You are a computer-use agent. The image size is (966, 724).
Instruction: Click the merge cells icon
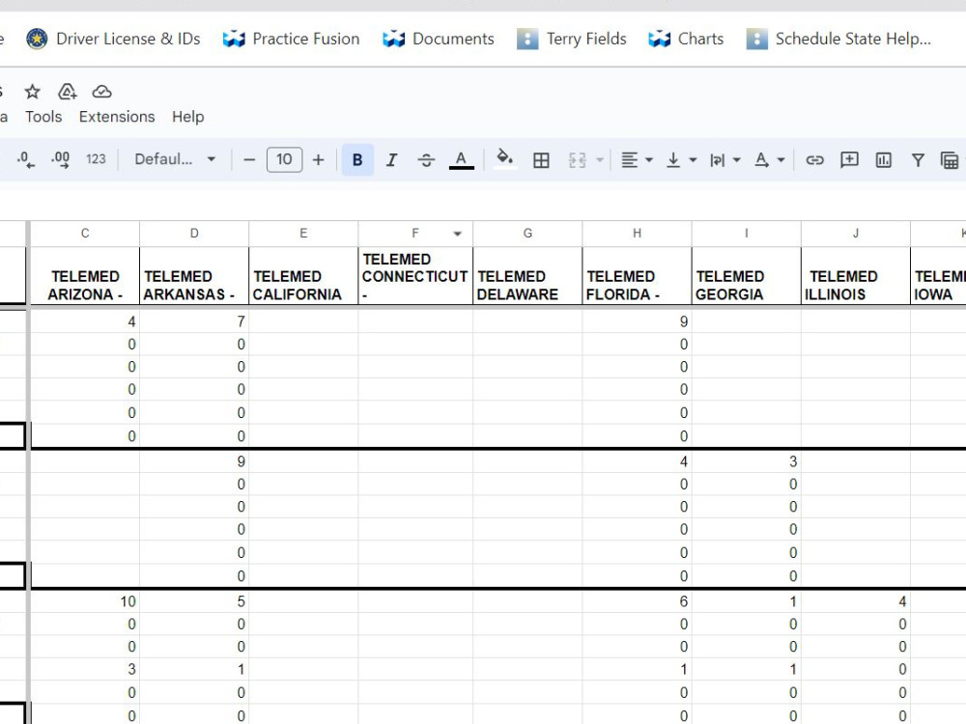click(578, 160)
